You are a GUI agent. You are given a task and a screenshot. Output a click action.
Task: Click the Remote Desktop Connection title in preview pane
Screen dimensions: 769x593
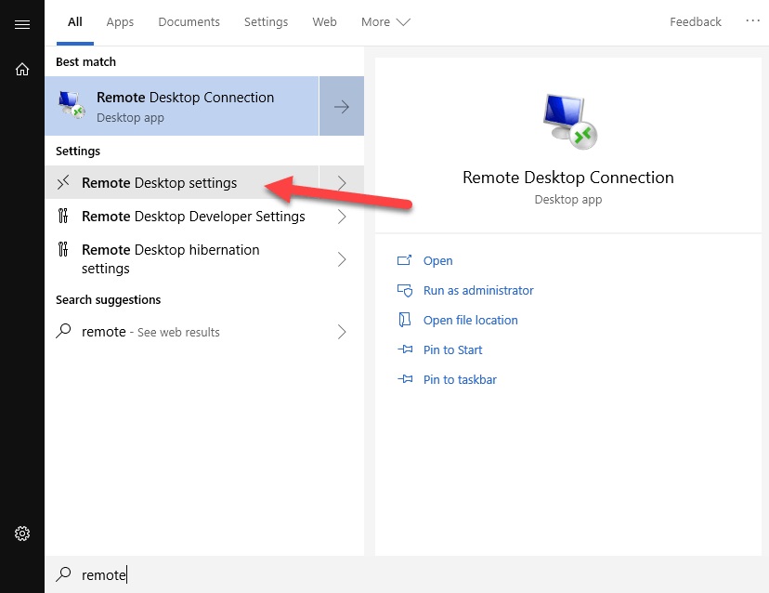click(567, 178)
